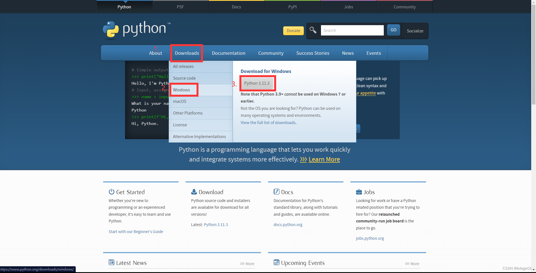Open the Jobs top tab
Viewport: 536px width, 273px height.
pyautogui.click(x=348, y=7)
